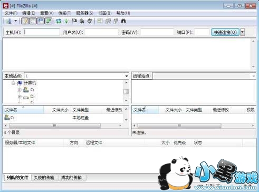Image resolution: width=259 pixels, height=192 pixels.
Task: Focus the 端口(P) port field
Action: [x=202, y=32]
